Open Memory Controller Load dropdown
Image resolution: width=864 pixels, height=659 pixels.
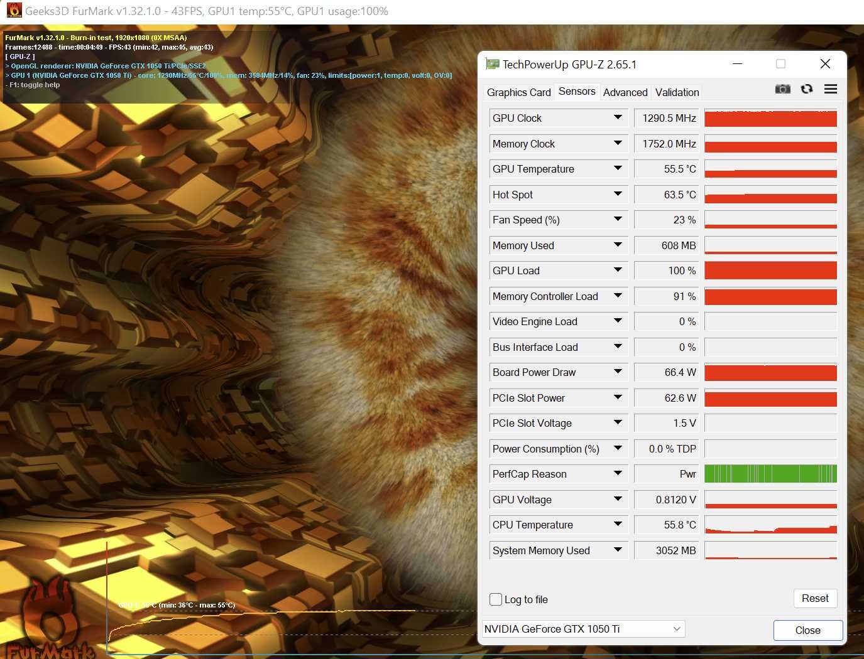618,296
